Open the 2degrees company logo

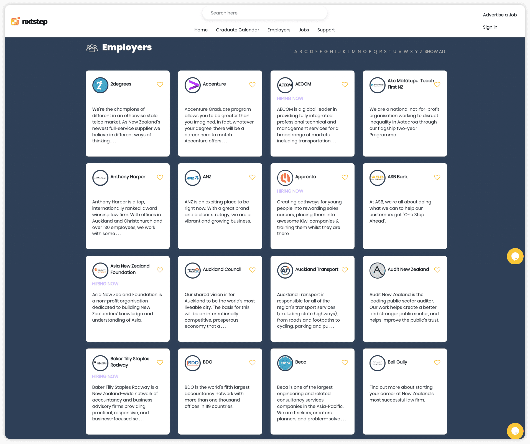(100, 85)
